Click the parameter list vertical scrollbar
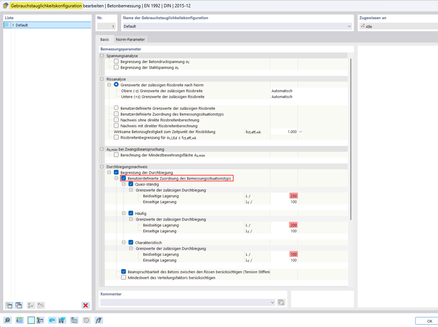Viewport: 438px width, 327px height. click(x=351, y=139)
